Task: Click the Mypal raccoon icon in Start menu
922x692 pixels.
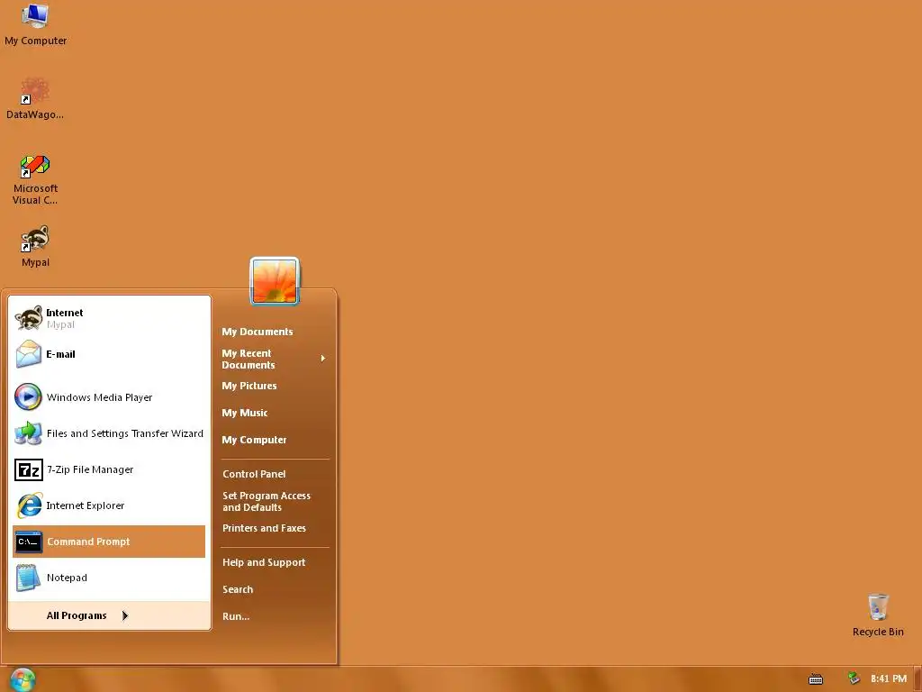Action: tap(28, 318)
